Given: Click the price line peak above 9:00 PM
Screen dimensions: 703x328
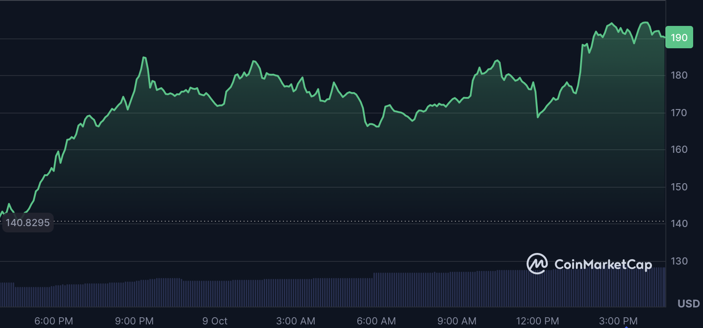Looking at the screenshot, I should (x=144, y=58).
